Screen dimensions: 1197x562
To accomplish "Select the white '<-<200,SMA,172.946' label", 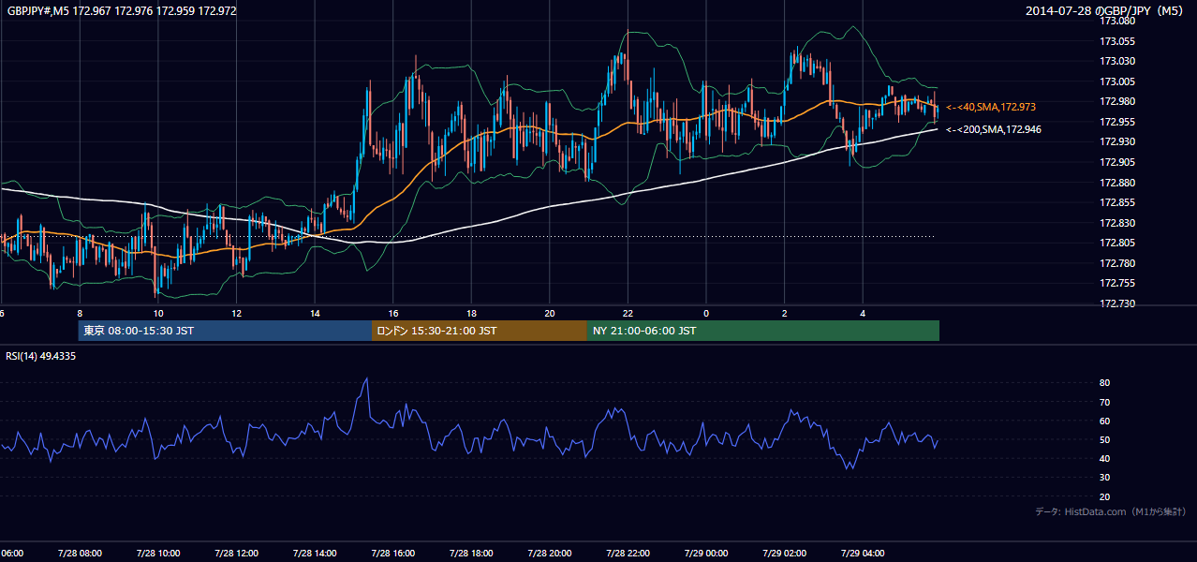I will [x=994, y=129].
